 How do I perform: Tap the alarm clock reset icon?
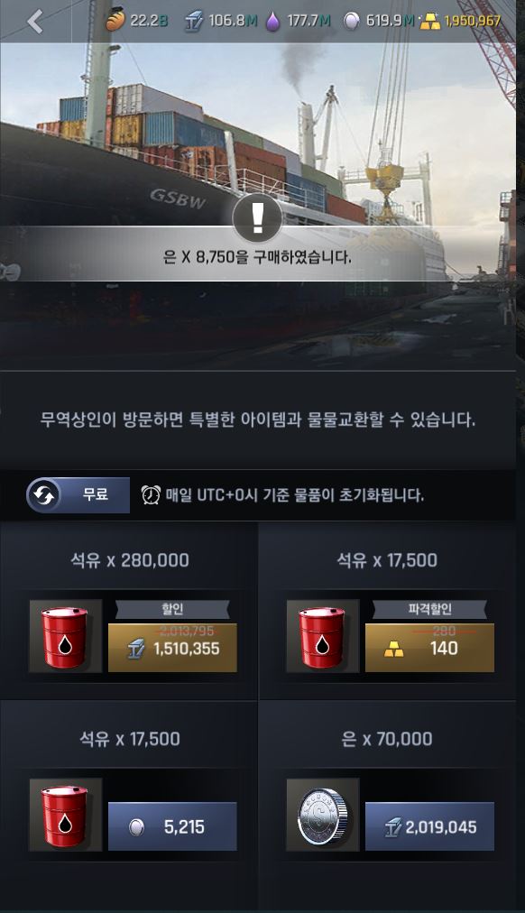pyautogui.click(x=151, y=495)
